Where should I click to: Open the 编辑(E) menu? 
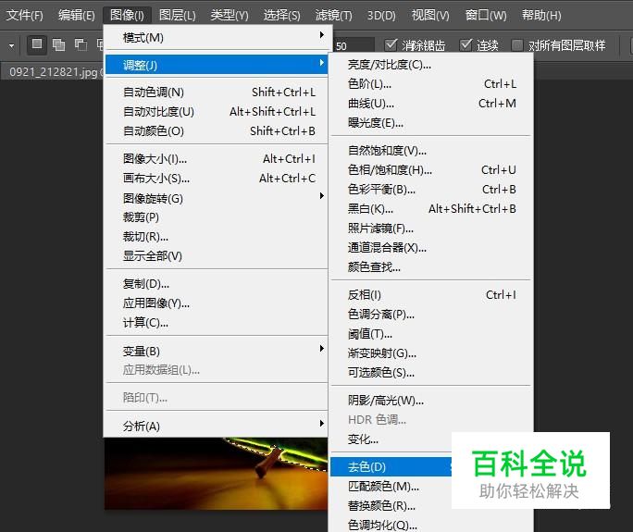76,16
